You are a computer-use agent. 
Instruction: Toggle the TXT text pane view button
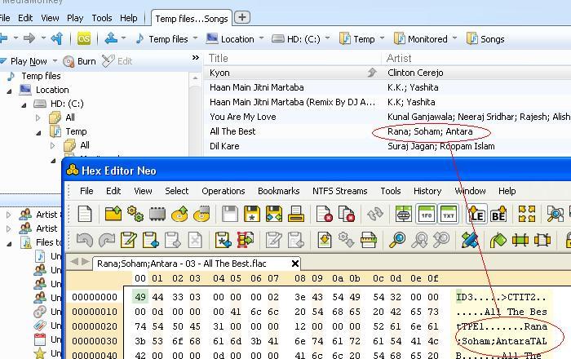(x=448, y=214)
